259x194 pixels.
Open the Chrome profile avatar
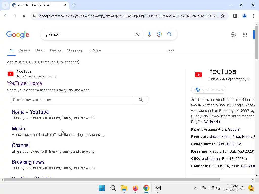[244, 16]
